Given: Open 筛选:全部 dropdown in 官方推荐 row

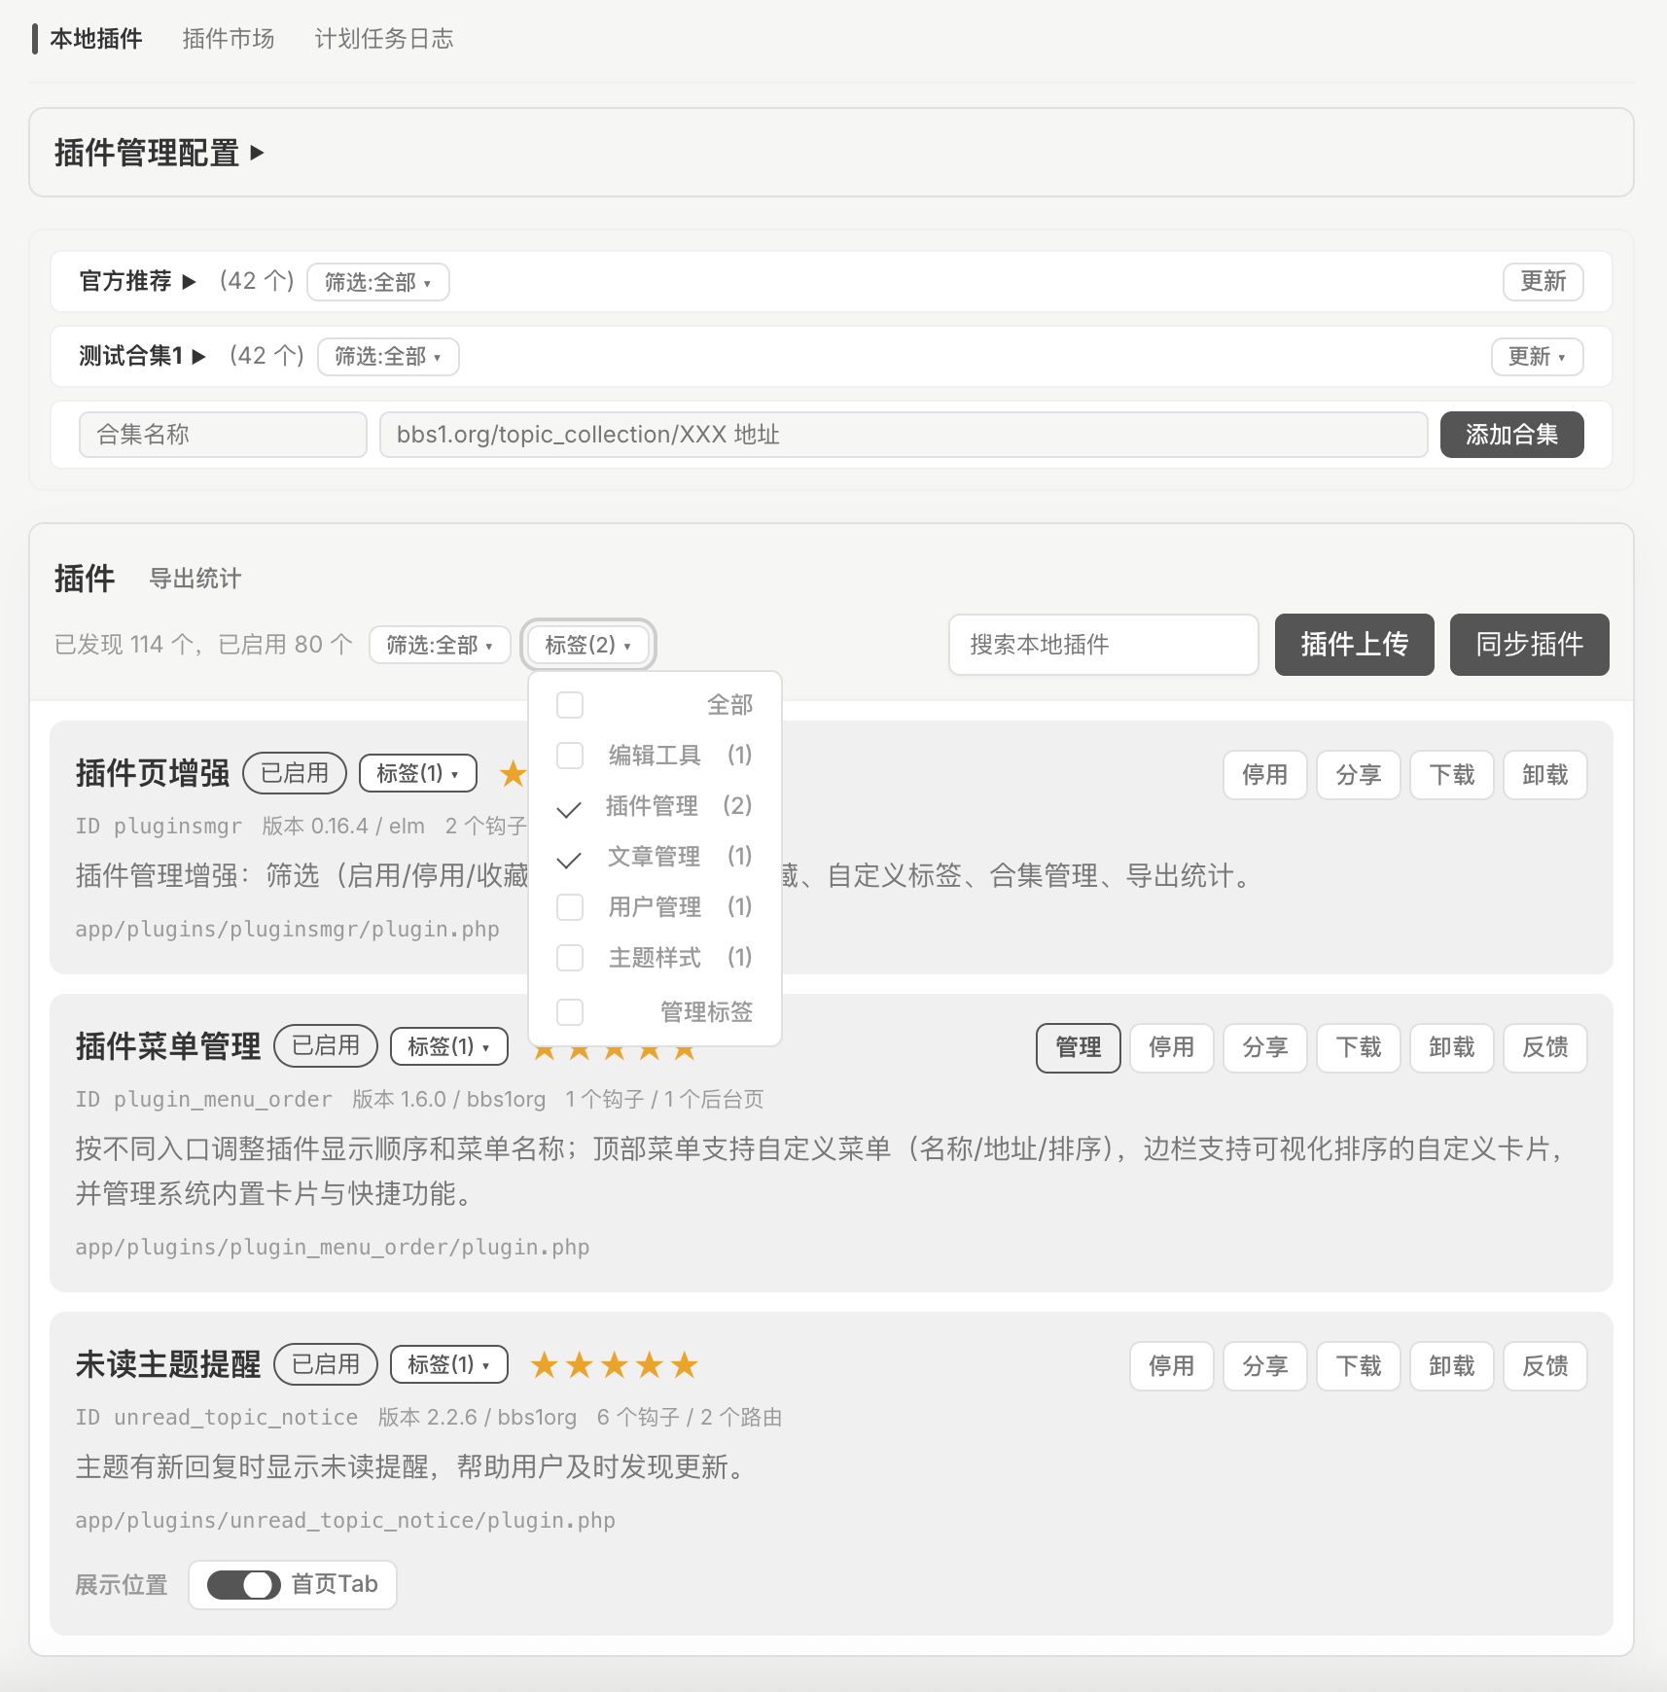Looking at the screenshot, I should 378,282.
